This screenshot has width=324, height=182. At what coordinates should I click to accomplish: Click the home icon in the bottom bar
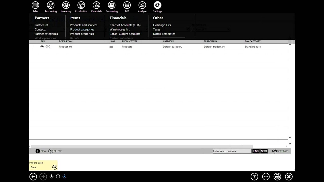52,176
